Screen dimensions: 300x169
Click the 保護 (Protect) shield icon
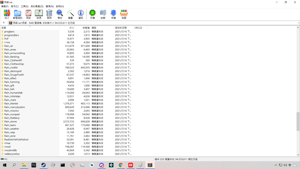click(113, 14)
